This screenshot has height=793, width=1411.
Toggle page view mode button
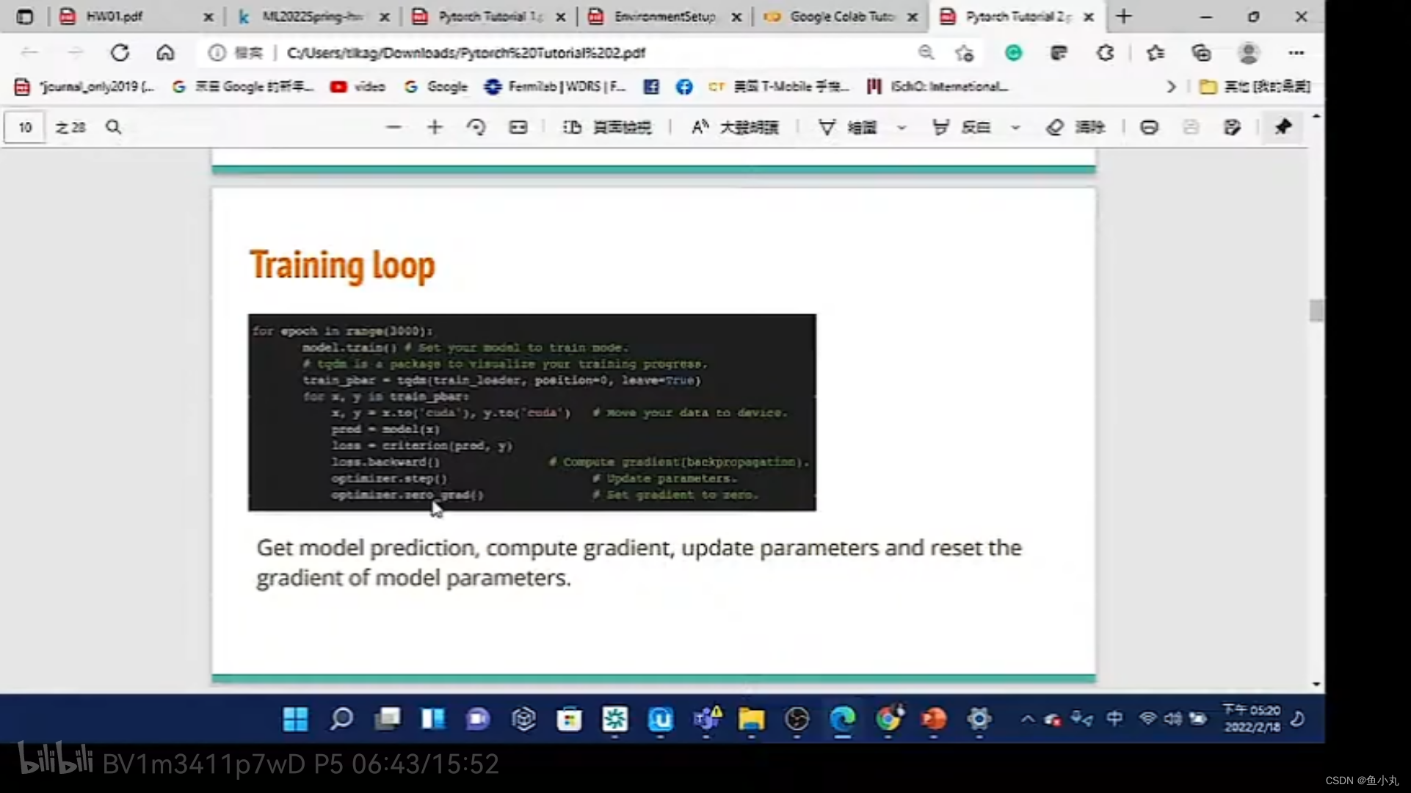click(606, 127)
